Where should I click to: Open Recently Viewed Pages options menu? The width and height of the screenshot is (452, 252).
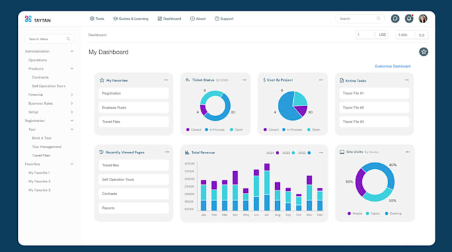tap(167, 152)
